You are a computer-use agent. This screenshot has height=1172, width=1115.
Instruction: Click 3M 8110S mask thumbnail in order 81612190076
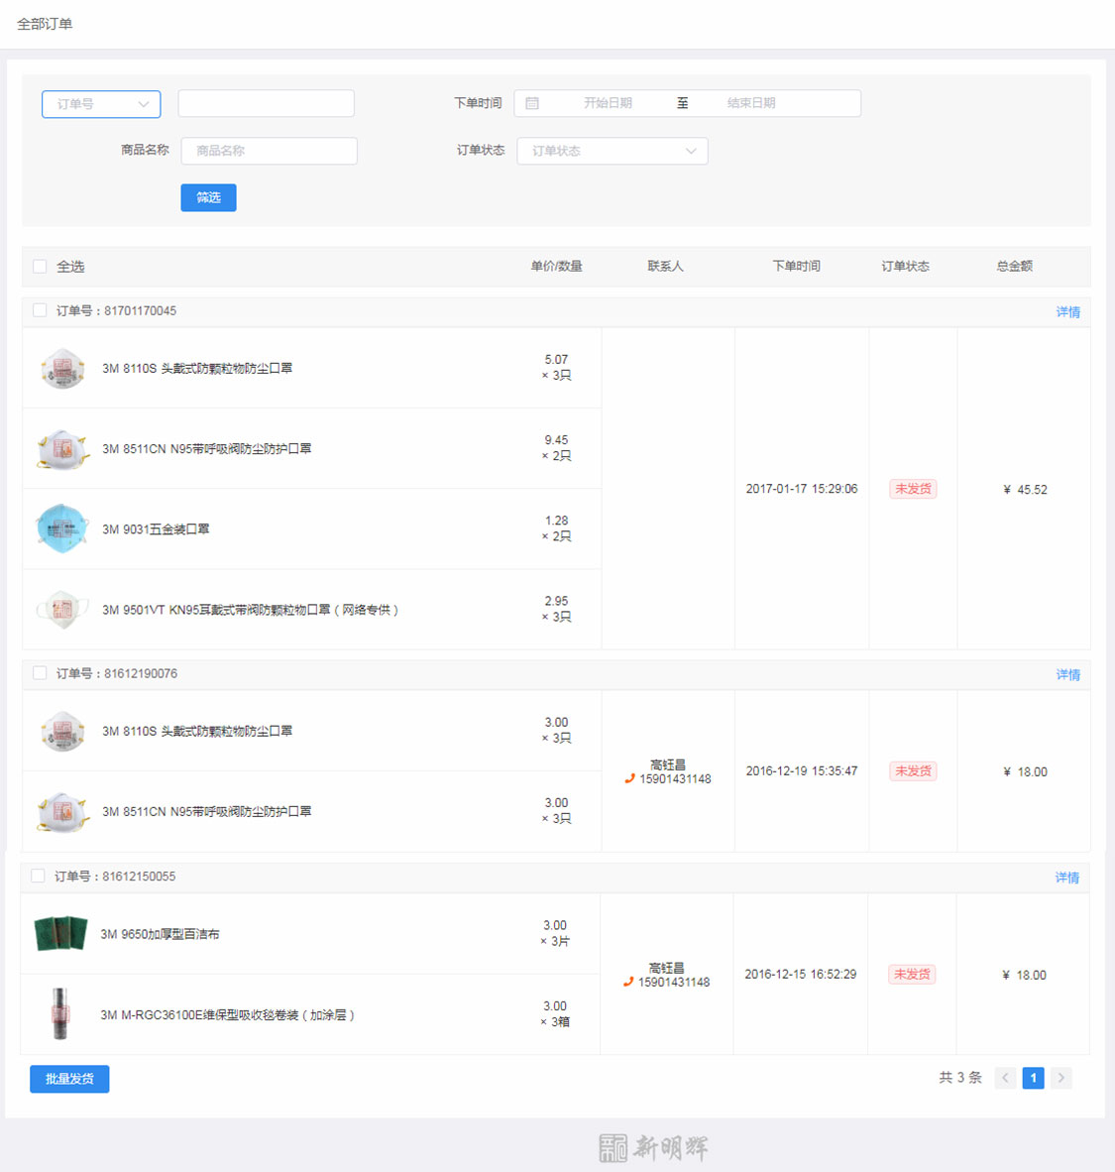[x=62, y=731]
